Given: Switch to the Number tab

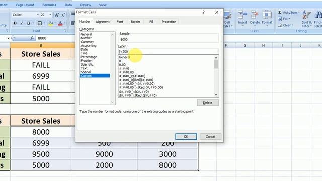Looking at the screenshot, I should (85, 21).
